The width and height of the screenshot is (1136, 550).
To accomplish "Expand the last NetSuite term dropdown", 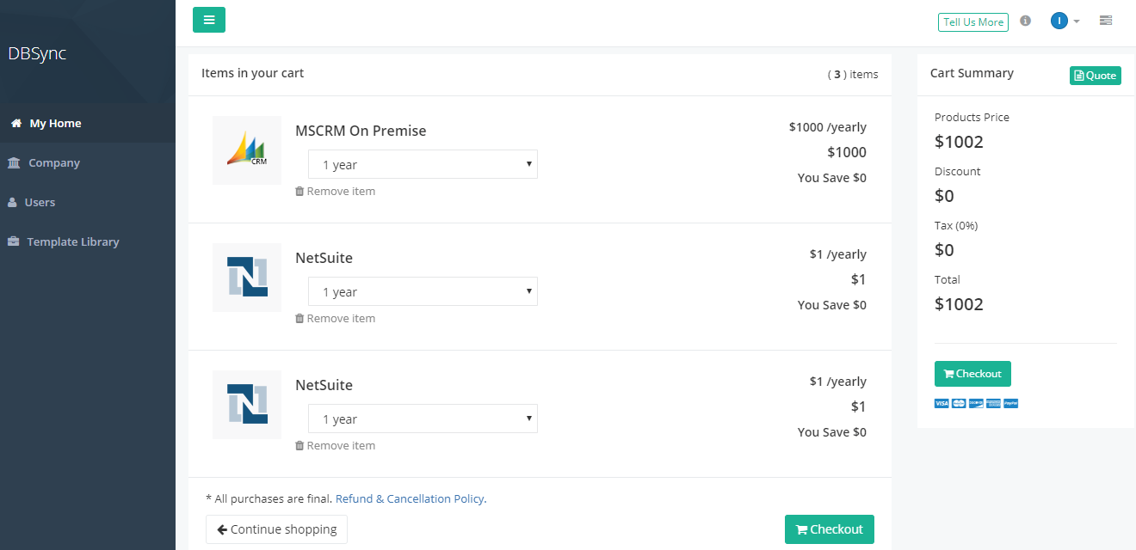I will (x=423, y=419).
